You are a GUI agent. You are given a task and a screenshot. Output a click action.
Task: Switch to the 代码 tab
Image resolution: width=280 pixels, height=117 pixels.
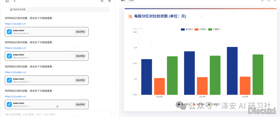pos(131,1)
